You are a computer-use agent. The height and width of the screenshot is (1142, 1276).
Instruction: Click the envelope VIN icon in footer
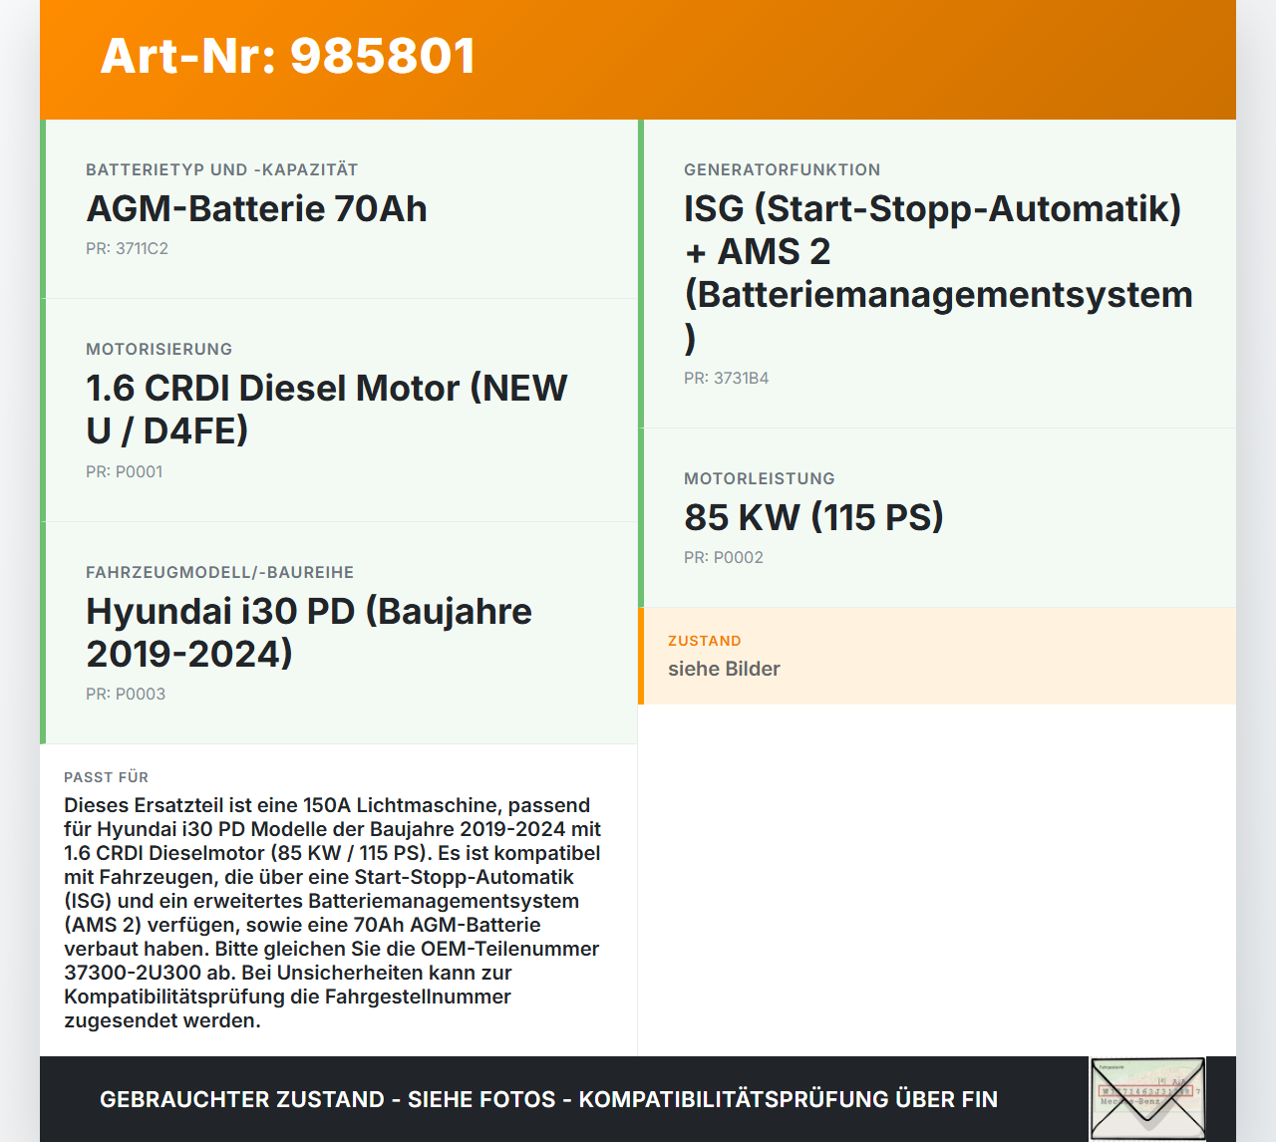tap(1147, 1098)
